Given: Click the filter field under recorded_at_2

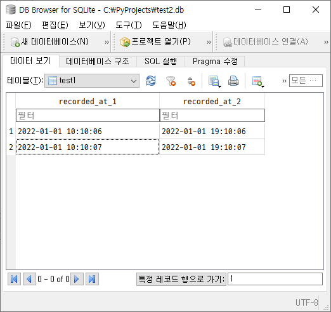Looking at the screenshot, I should click(x=212, y=116).
